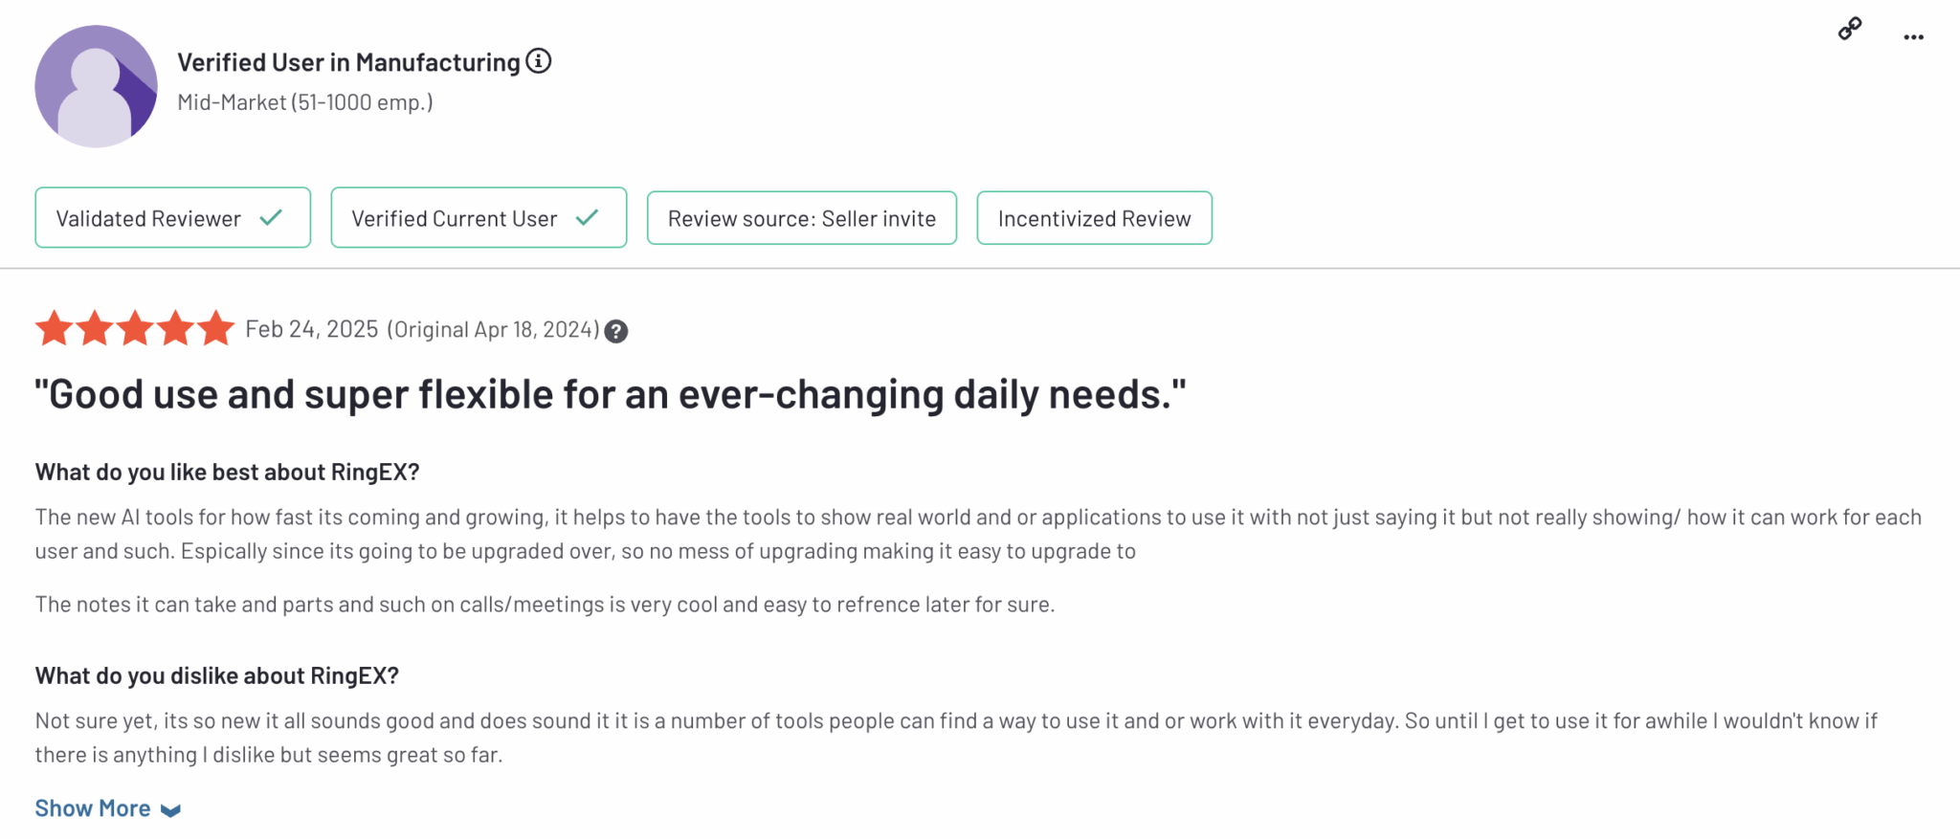Click the info icon beside Verified User
This screenshot has width=1960, height=839.
(x=539, y=61)
